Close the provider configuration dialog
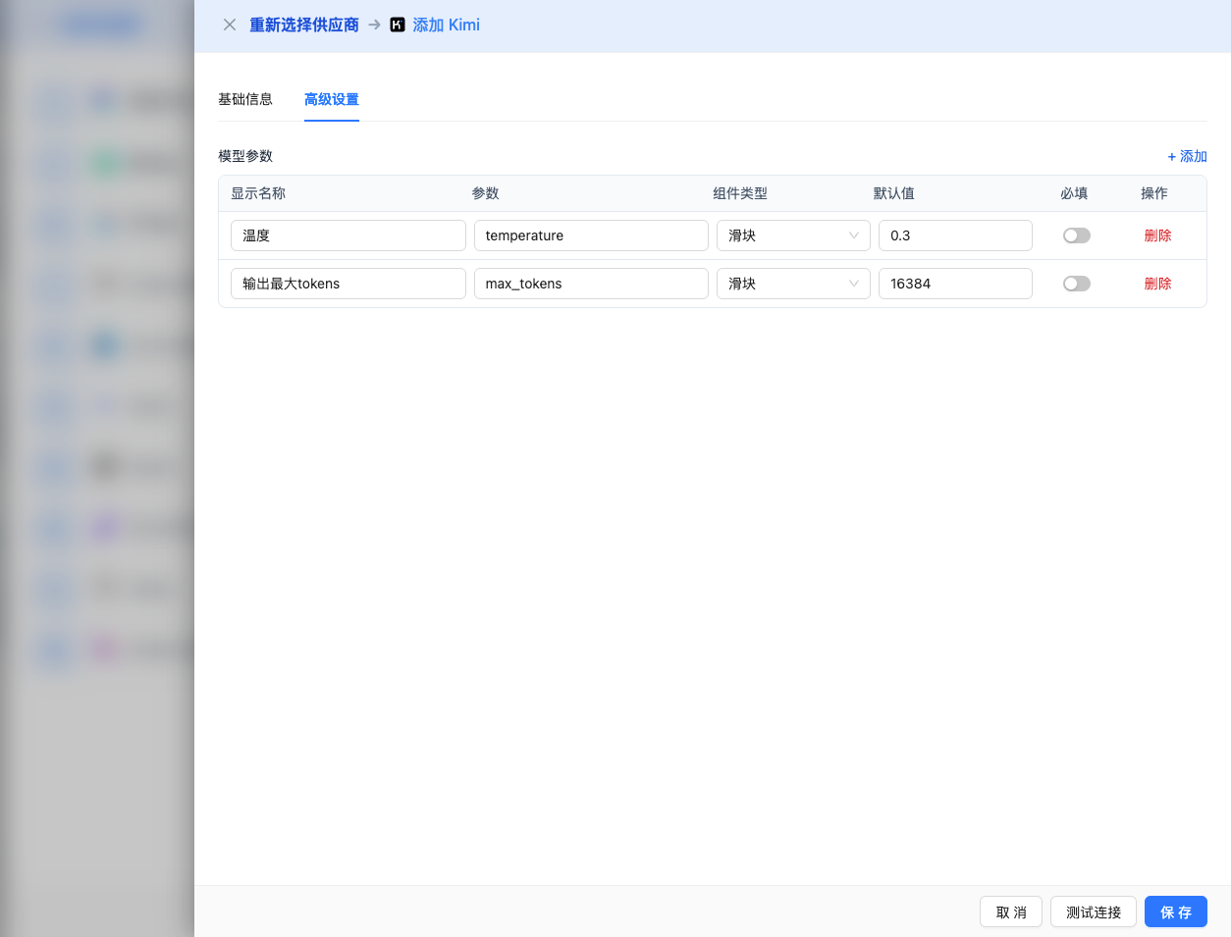This screenshot has height=937, width=1231. [229, 25]
